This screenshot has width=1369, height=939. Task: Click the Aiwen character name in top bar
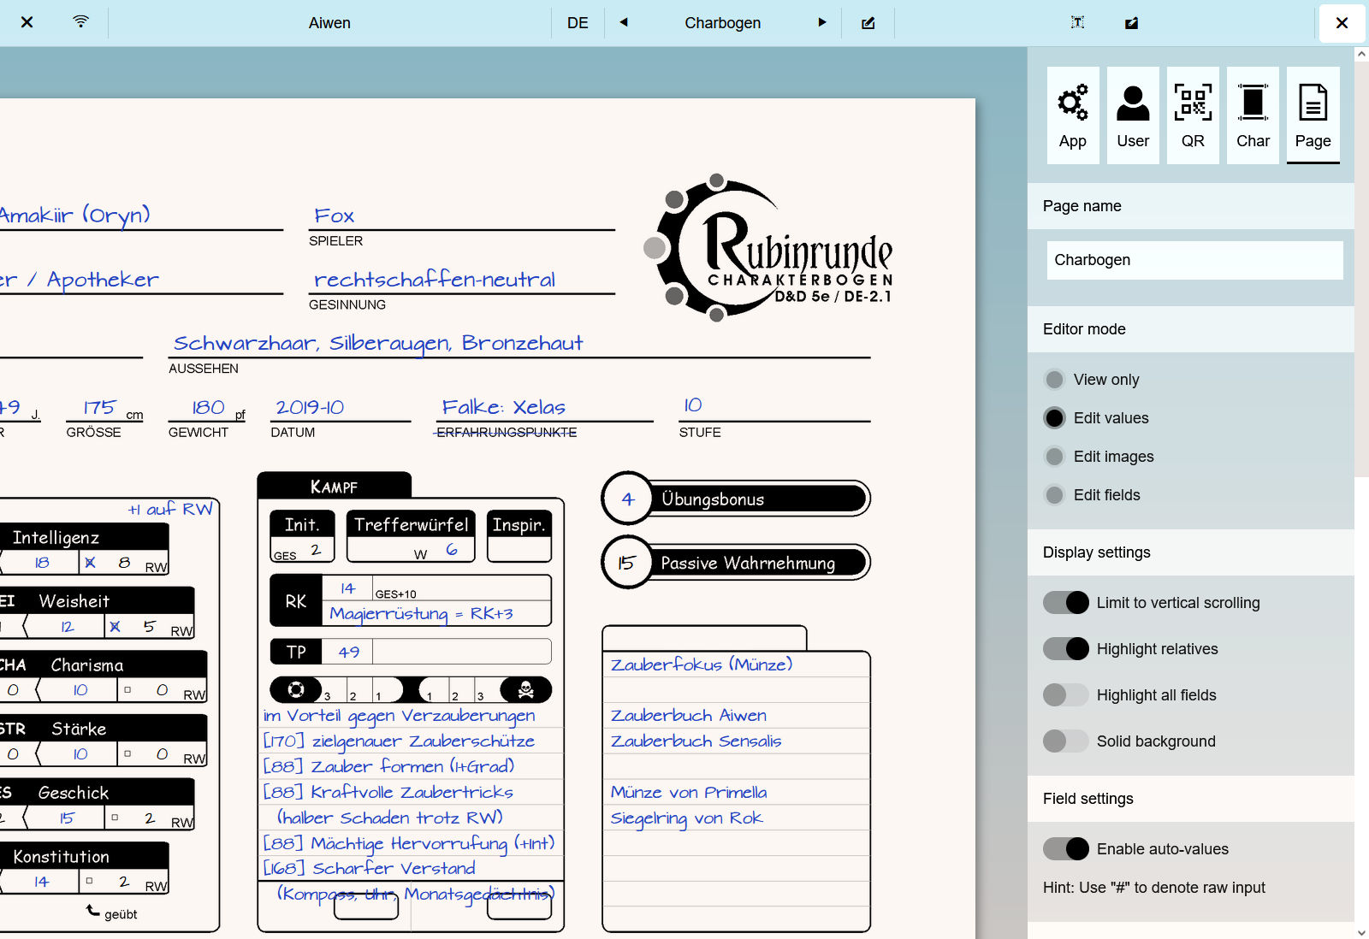coord(329,23)
